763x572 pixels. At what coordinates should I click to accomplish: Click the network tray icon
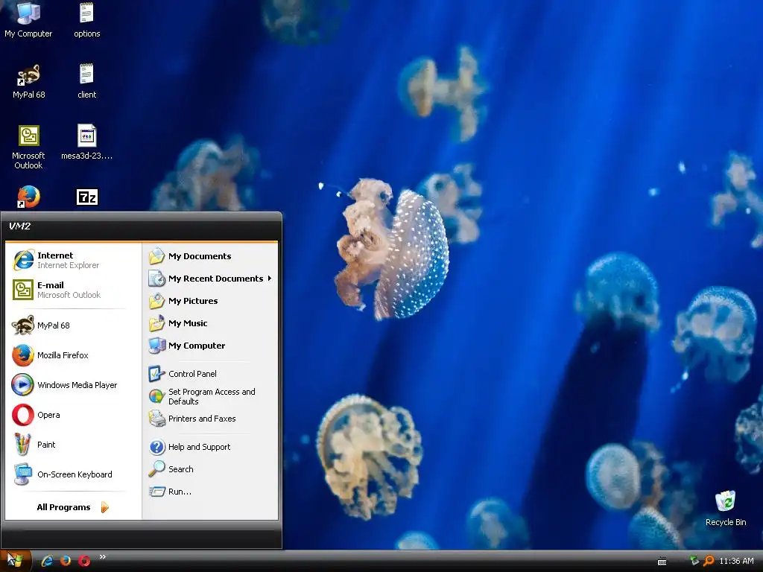click(694, 561)
